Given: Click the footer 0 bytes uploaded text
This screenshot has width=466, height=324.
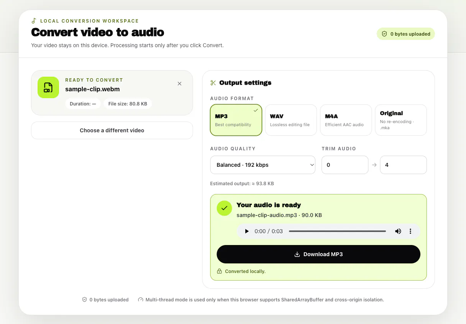Looking at the screenshot, I should 109,299.
